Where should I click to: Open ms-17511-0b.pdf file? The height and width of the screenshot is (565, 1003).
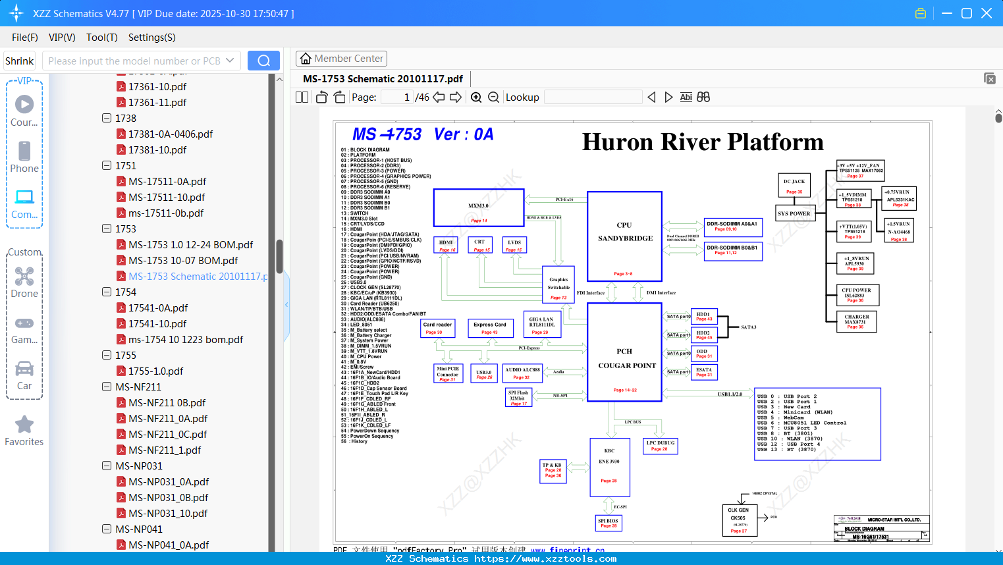click(166, 213)
